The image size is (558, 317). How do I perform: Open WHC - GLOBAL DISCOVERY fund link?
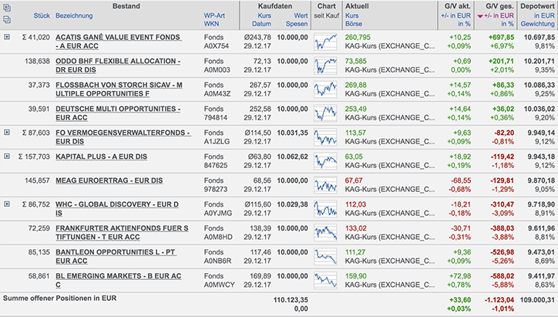coord(117,208)
